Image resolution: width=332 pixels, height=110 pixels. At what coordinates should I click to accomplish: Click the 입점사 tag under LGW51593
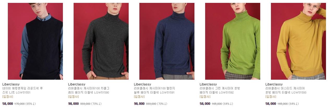coord(271,97)
